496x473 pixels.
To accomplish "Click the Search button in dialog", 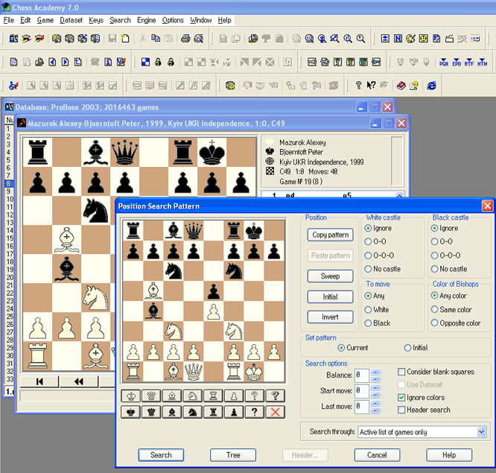I will [x=161, y=455].
